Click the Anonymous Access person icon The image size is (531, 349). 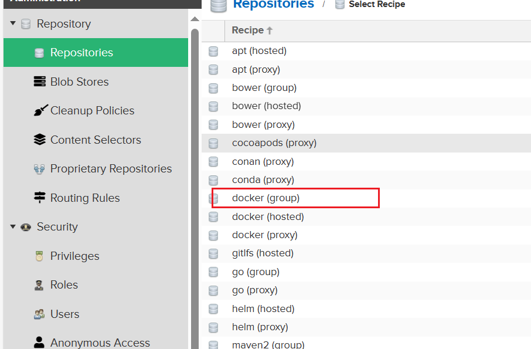[39, 342]
